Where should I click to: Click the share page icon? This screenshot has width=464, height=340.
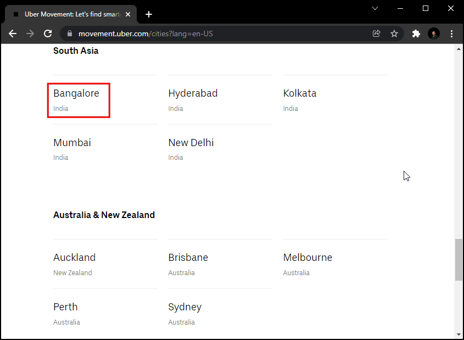click(x=377, y=34)
